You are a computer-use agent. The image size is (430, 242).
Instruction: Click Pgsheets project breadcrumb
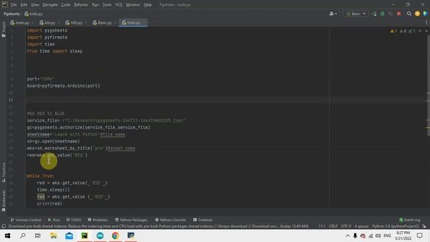pos(11,13)
